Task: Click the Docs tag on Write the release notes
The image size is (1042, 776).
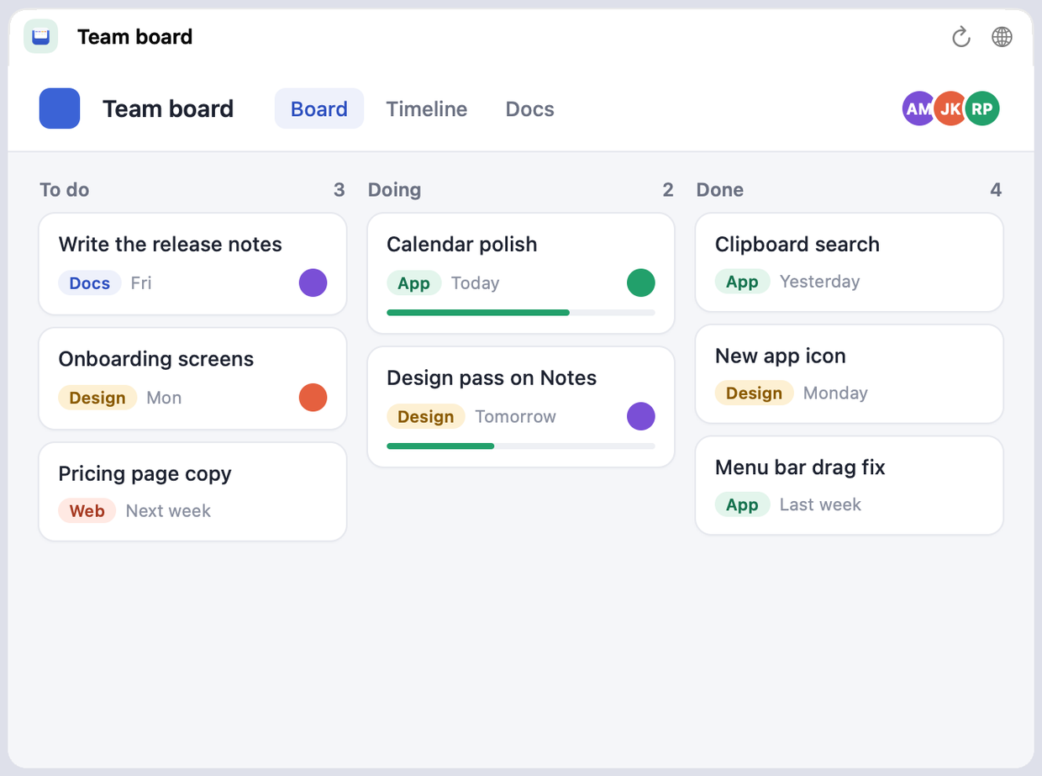Action: [90, 282]
